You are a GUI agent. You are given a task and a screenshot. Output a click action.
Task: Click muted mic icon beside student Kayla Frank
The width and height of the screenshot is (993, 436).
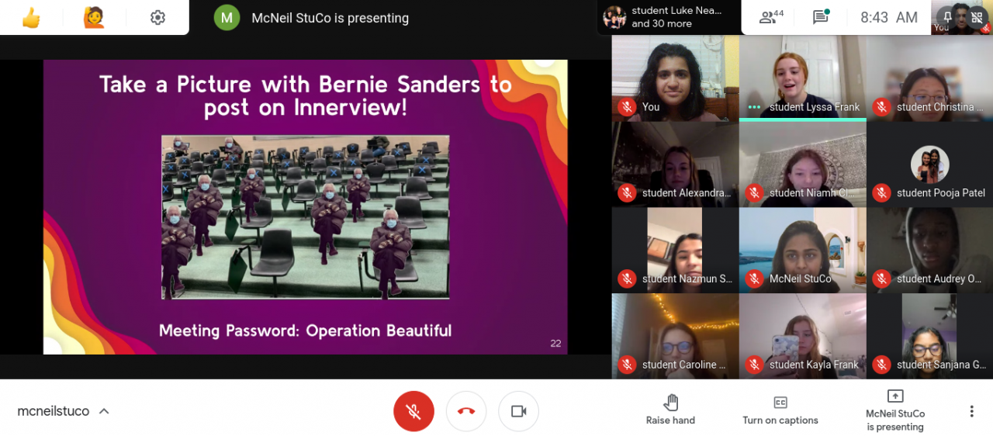coord(753,365)
